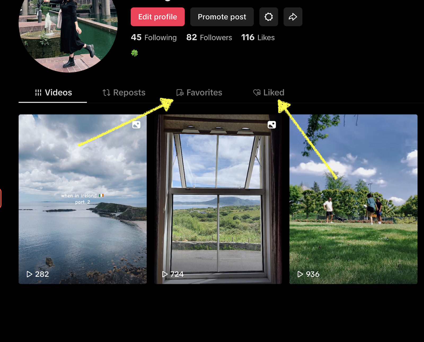
Task: Click photo-post icon on Ireland thumbnail
Action: click(x=136, y=125)
